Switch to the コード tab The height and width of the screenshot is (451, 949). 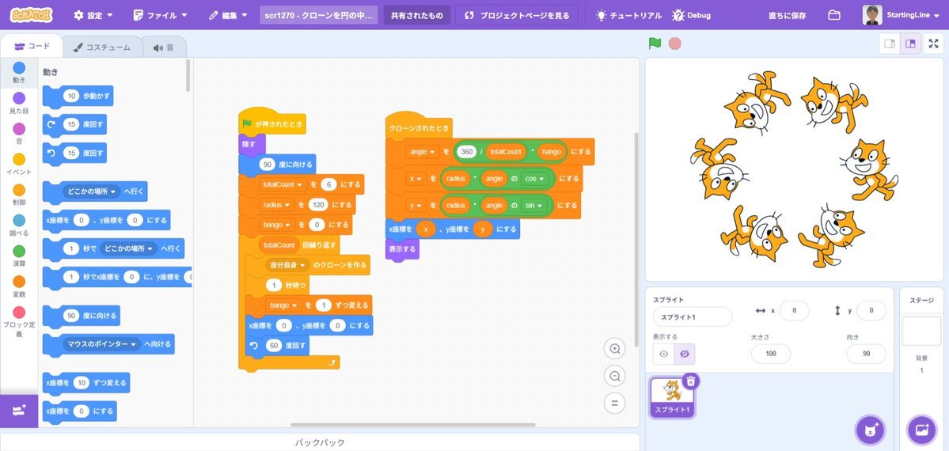click(32, 47)
